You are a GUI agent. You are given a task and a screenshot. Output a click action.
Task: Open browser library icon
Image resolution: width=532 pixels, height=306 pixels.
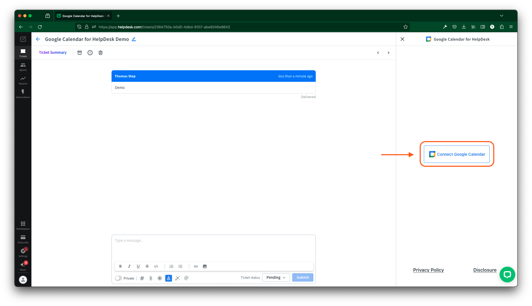(473, 27)
